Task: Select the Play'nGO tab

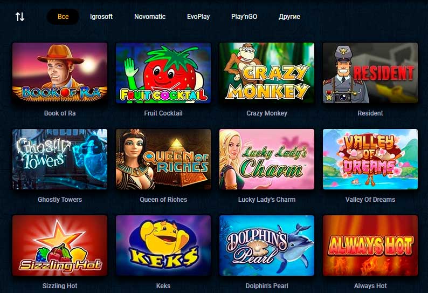Action: coord(244,17)
